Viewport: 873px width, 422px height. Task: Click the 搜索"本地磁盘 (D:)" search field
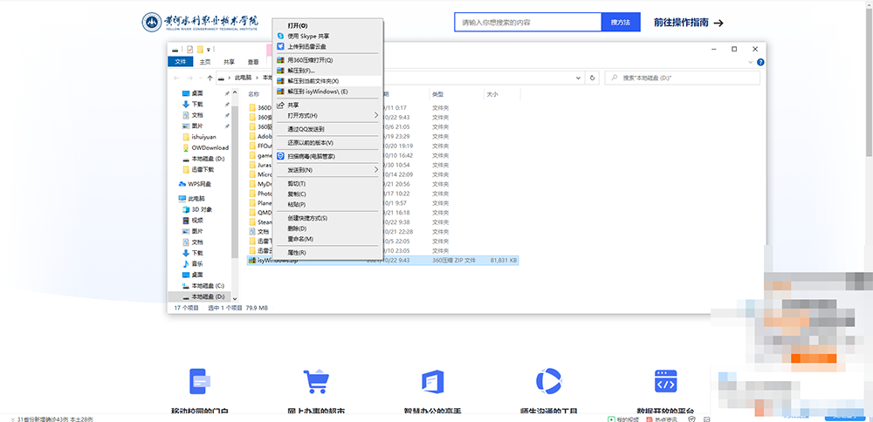(x=681, y=78)
